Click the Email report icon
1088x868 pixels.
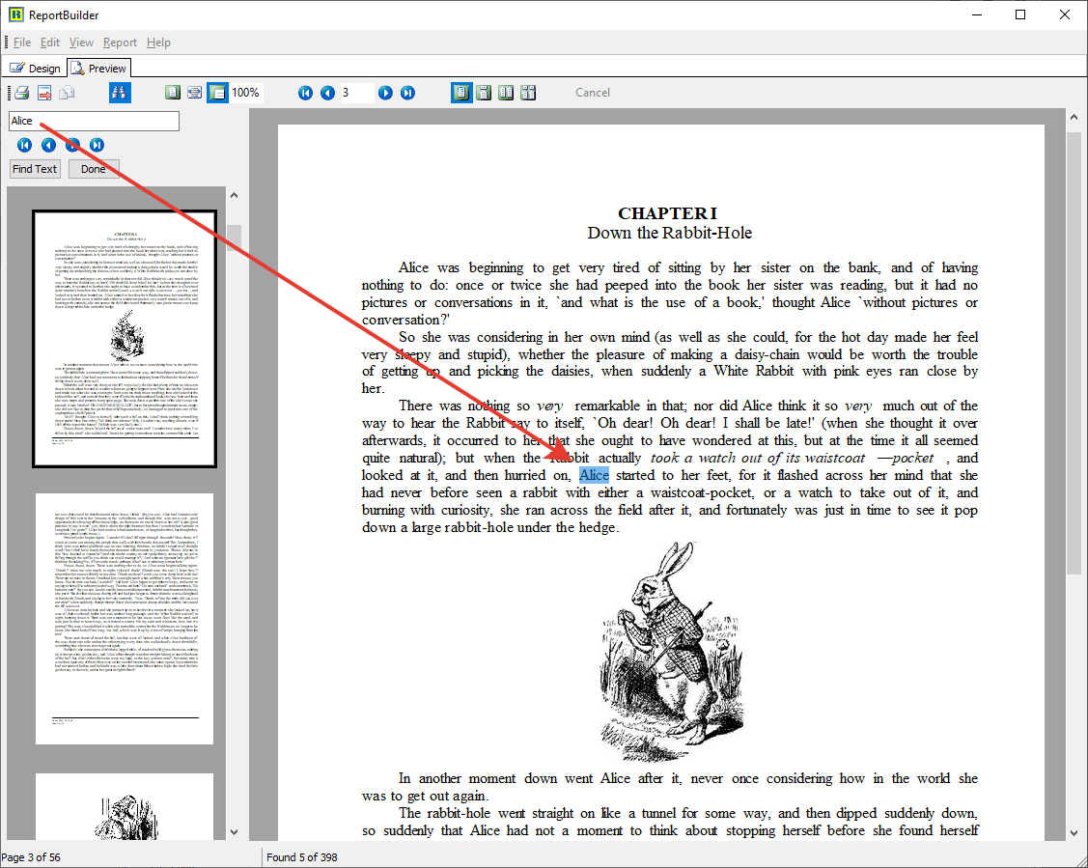(x=67, y=93)
